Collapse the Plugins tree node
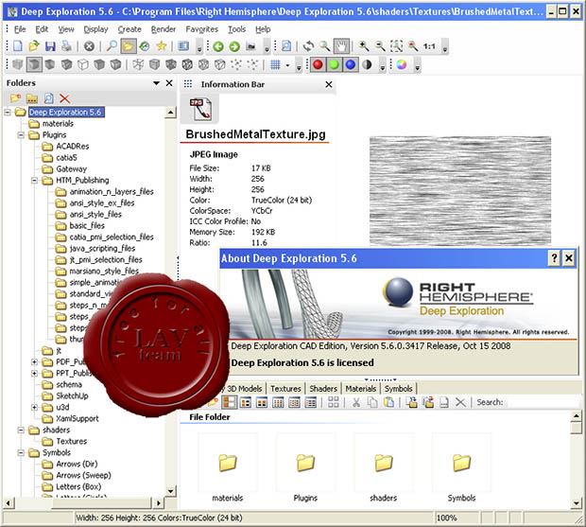Viewport: 586px width, 527px height. click(x=21, y=135)
